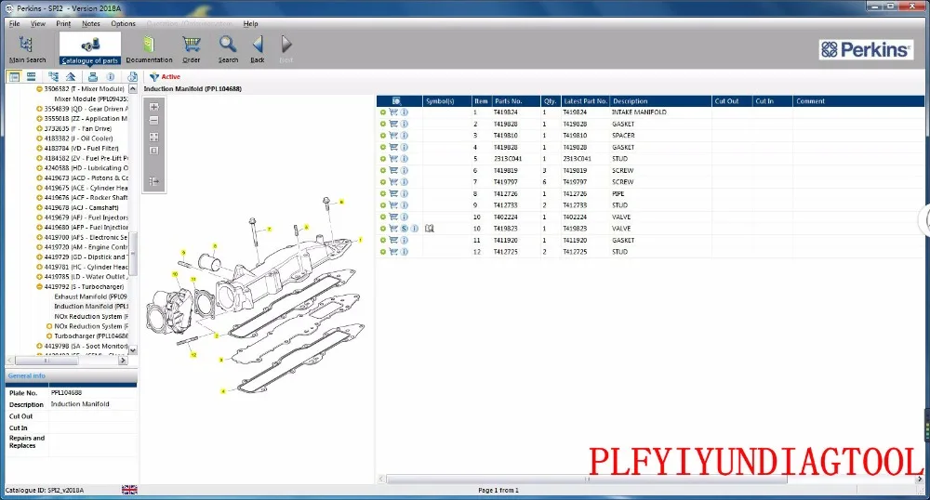
Task: Expand the 3554839 Gear Driven node
Action: (39, 109)
